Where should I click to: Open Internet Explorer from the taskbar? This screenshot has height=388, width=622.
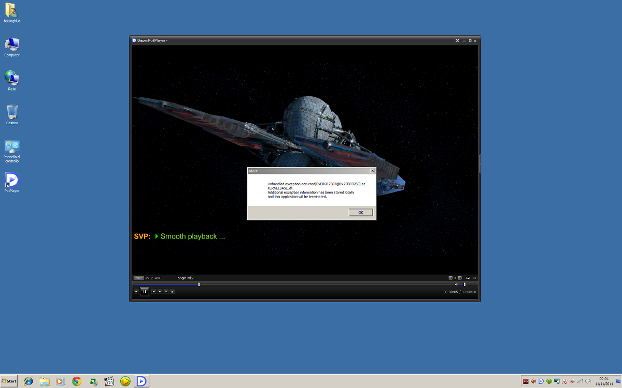pyautogui.click(x=29, y=381)
